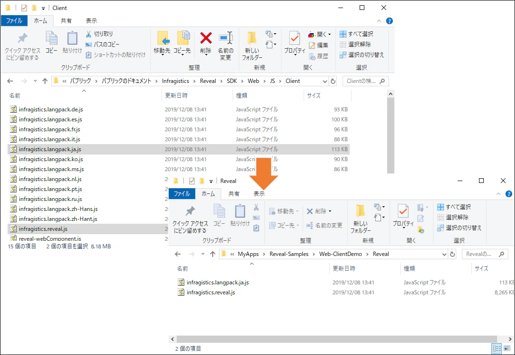Image resolution: width=515 pixels, height=355 pixels.
Task: Expand address history dropdown in Reveal window
Action: [444, 254]
